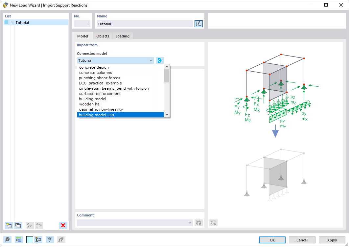Switch to the Objects tab

pyautogui.click(x=103, y=36)
